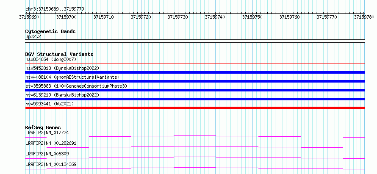The width and height of the screenshot is (377, 174).
Task: Click the 3p22.2 band label
Action: point(33,37)
